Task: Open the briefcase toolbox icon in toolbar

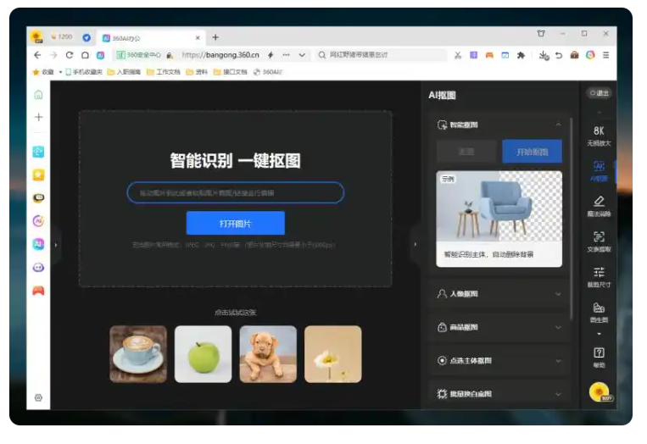Action: [574, 55]
